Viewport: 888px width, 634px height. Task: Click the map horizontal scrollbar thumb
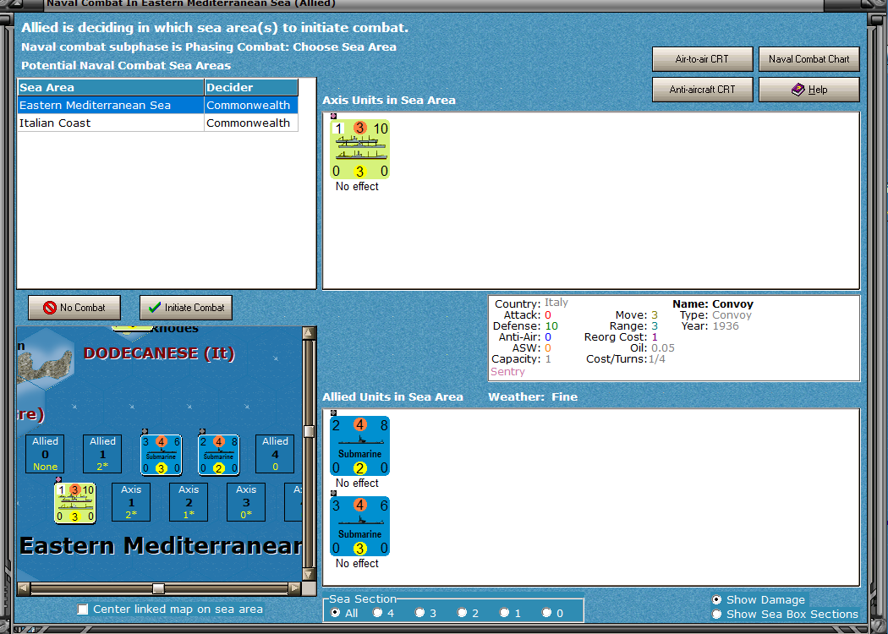click(x=159, y=588)
